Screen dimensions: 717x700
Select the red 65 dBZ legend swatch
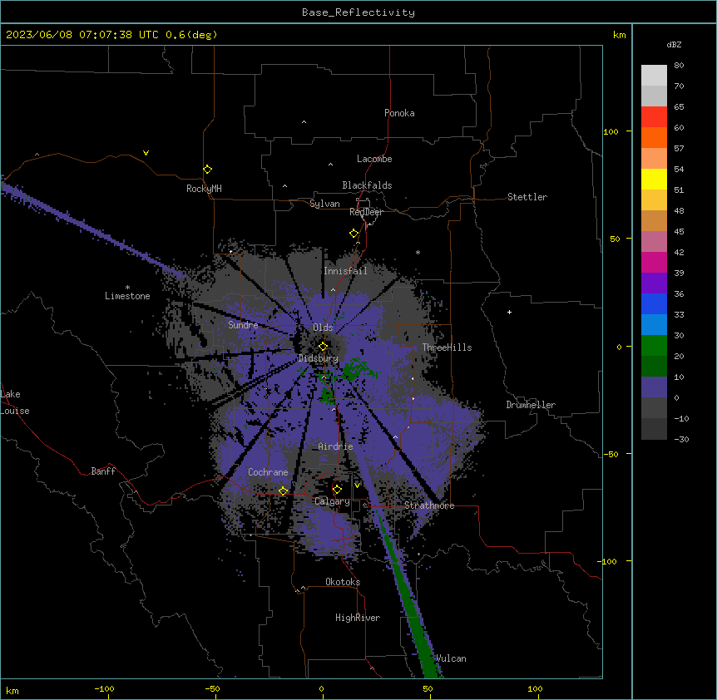[x=654, y=117]
